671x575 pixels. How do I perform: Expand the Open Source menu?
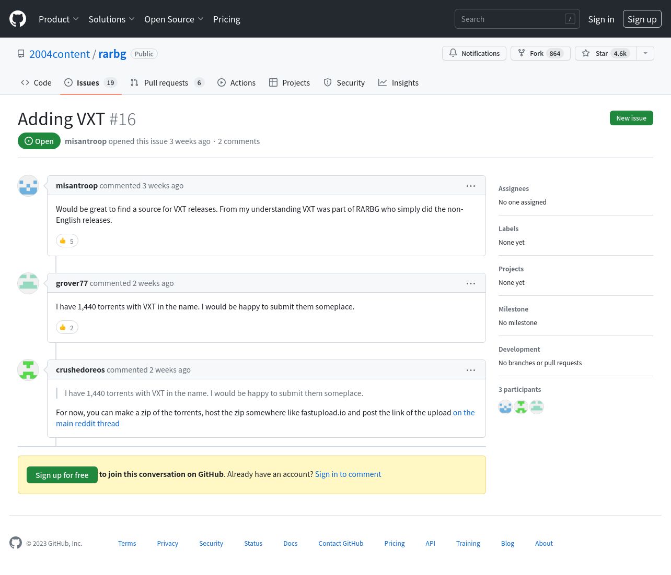tap(173, 19)
